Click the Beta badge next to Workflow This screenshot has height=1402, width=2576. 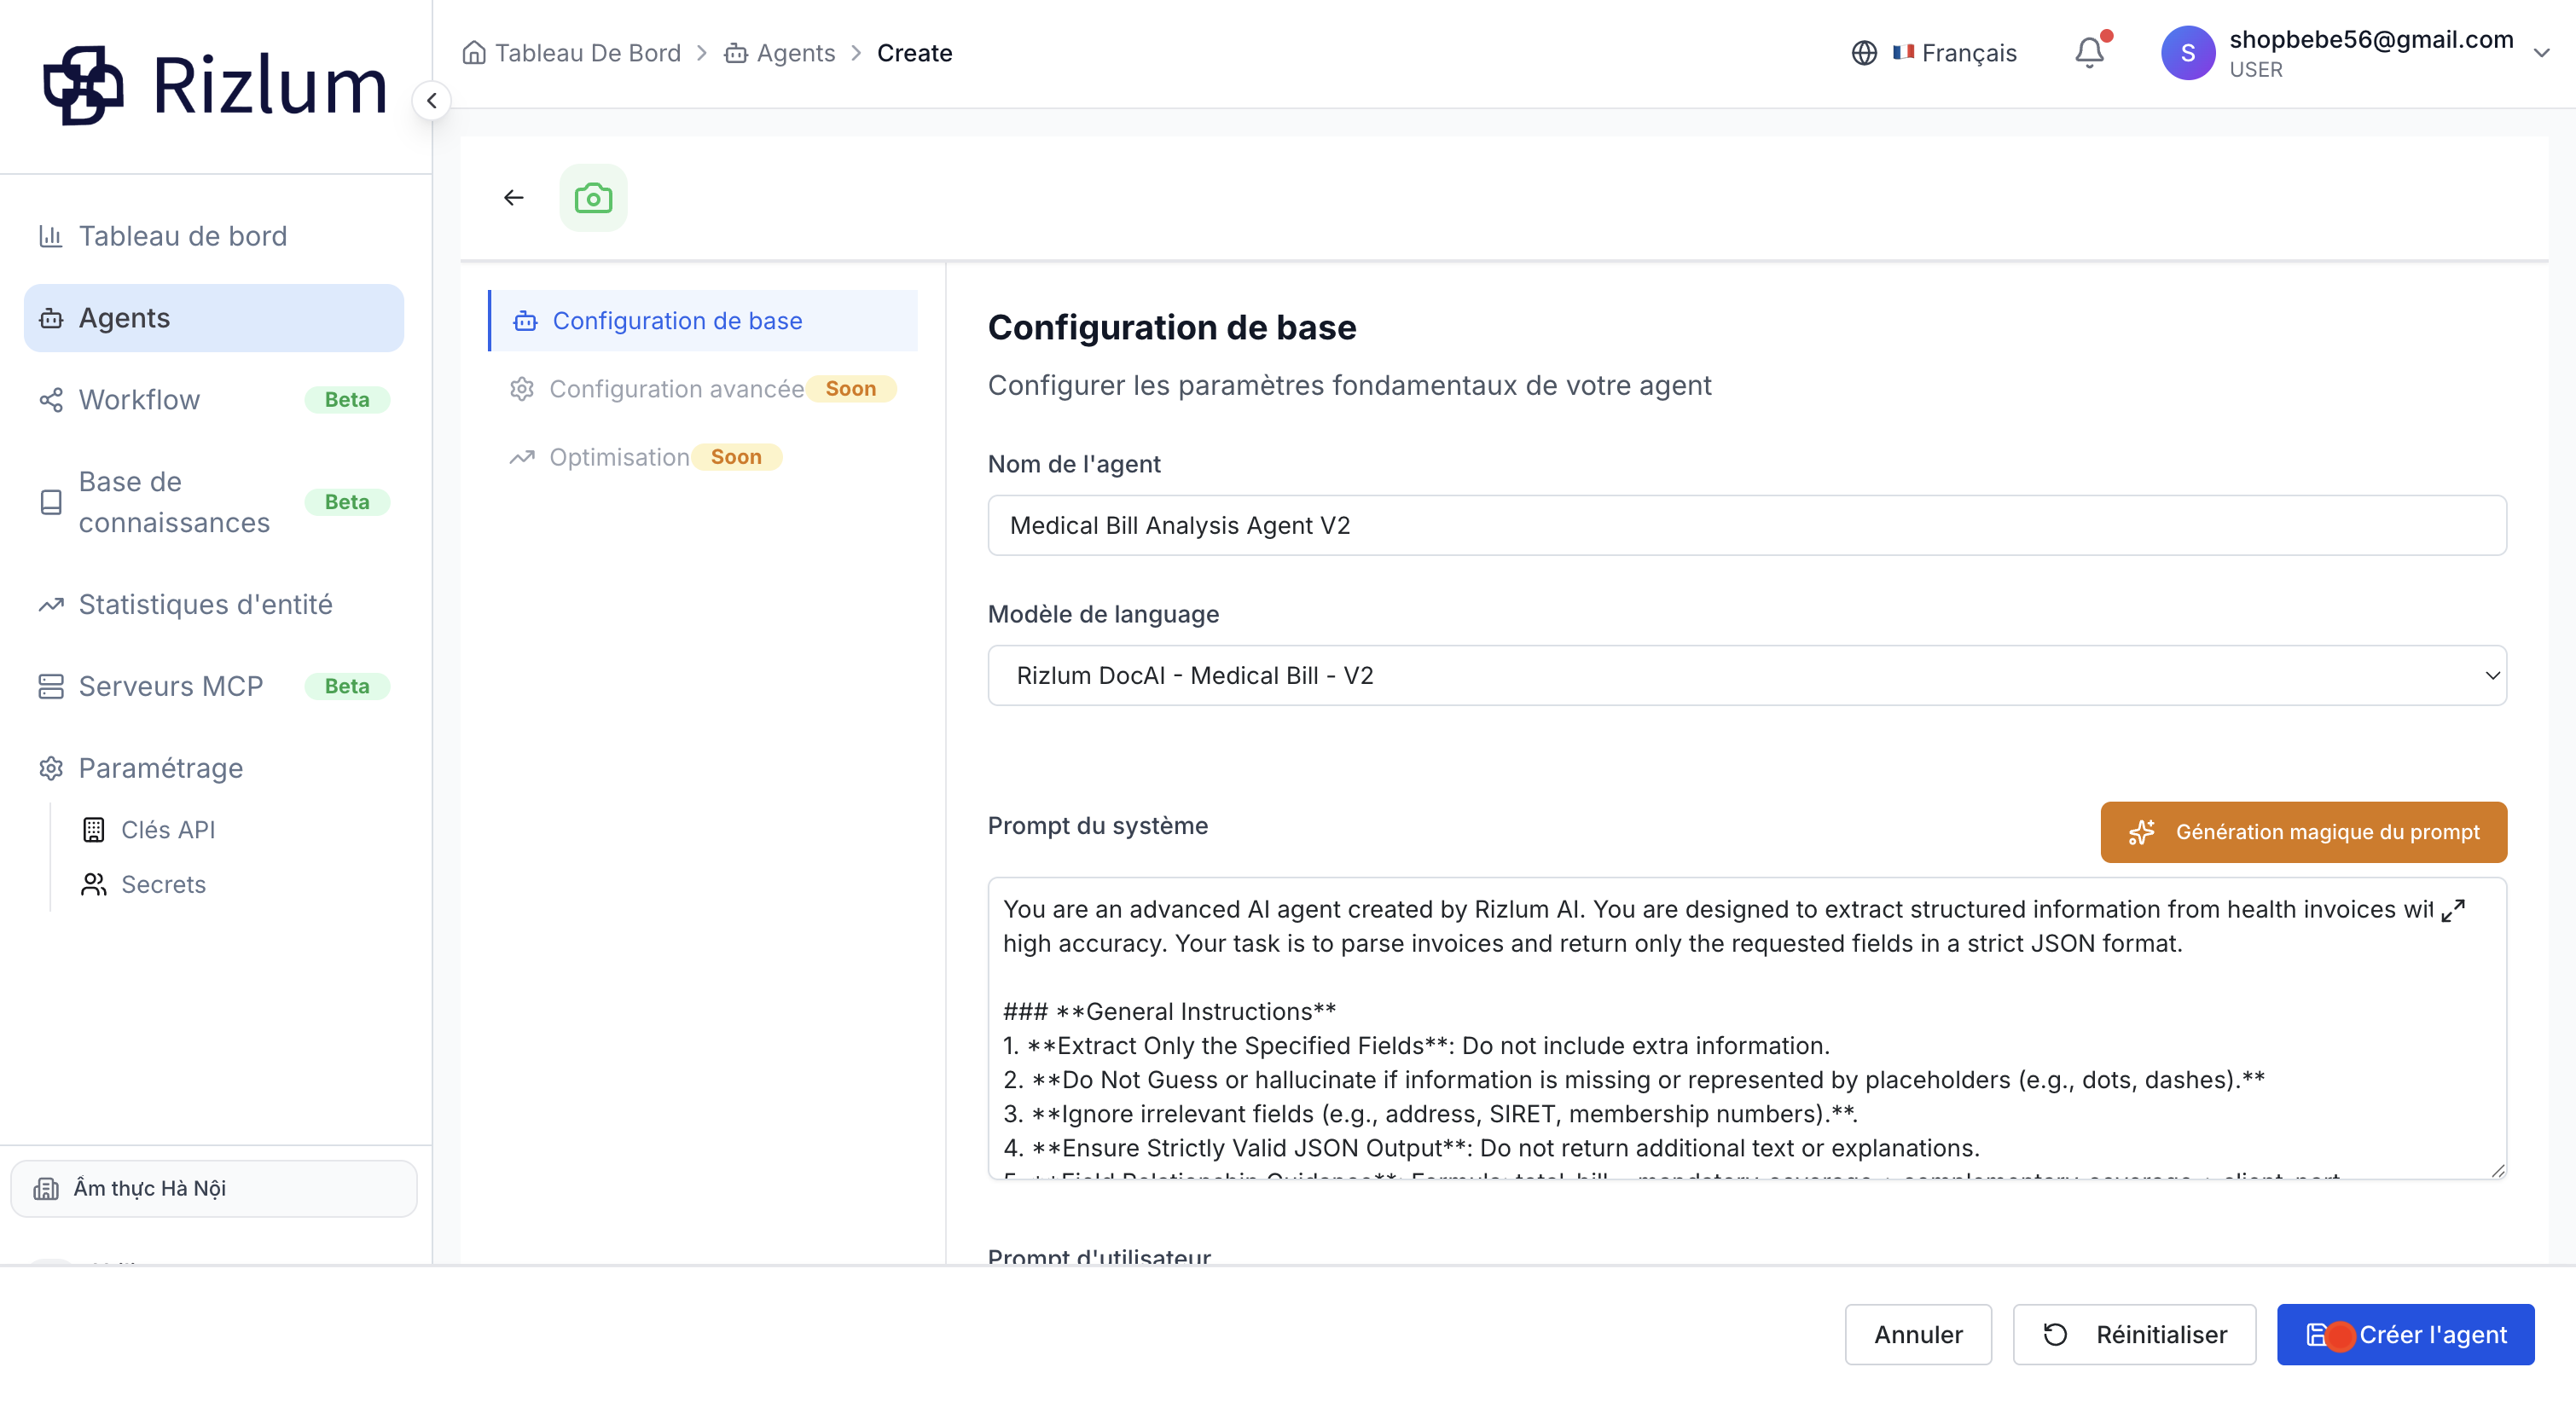pyautogui.click(x=347, y=400)
